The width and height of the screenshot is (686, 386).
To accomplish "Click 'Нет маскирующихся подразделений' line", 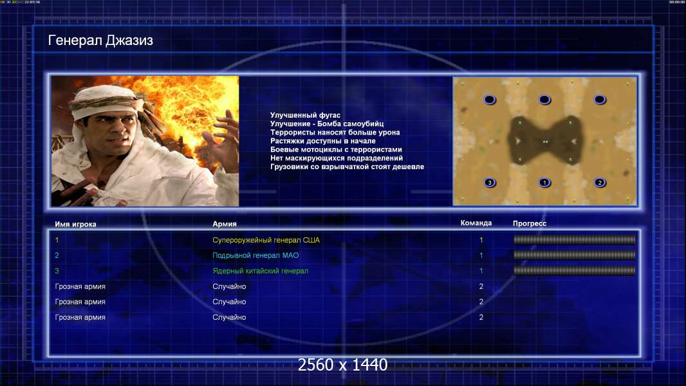I will (x=337, y=158).
